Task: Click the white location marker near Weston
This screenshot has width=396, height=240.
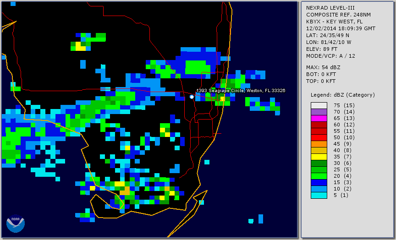Action: pos(192,97)
